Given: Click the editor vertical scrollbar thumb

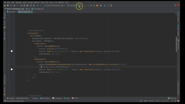Looking at the screenshot, I should pos(176,44).
